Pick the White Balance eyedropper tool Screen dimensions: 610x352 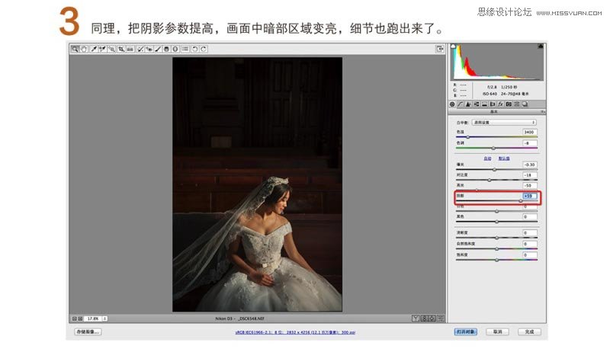[x=94, y=49]
